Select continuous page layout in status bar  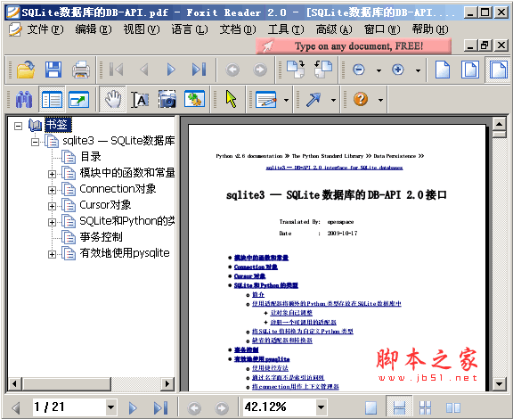tap(399, 408)
